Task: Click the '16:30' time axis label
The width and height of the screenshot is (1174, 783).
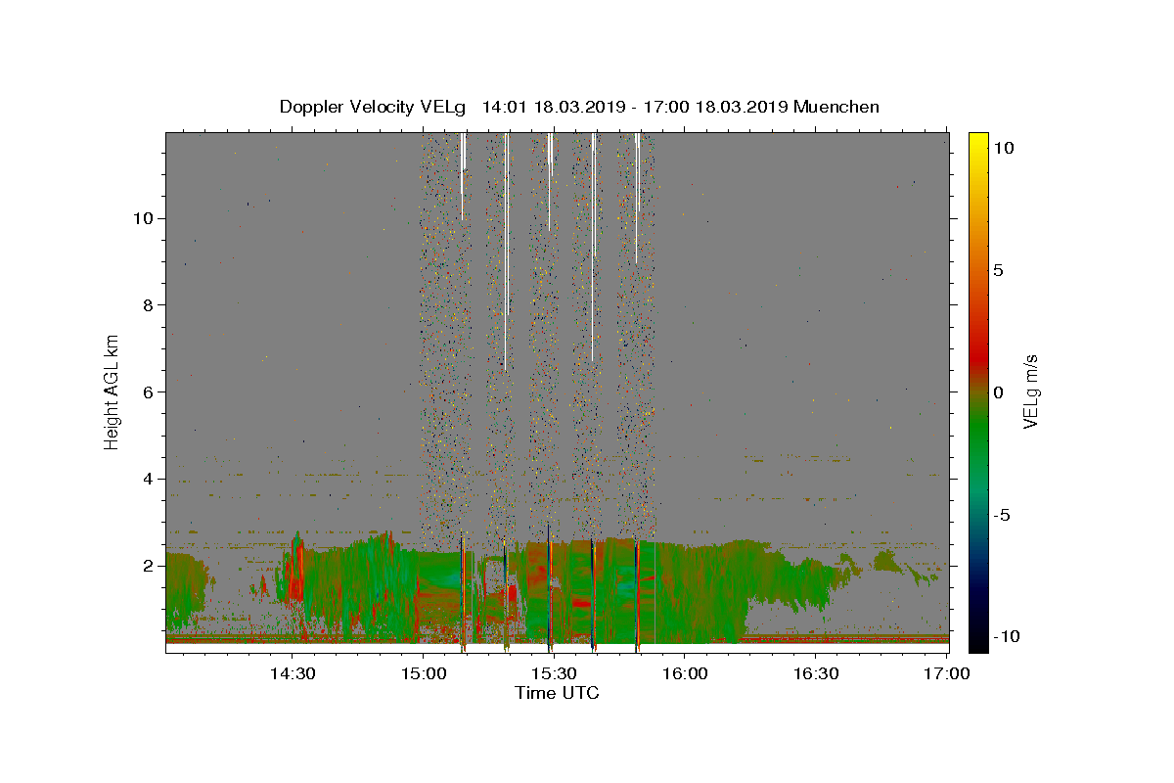Action: coord(816,673)
